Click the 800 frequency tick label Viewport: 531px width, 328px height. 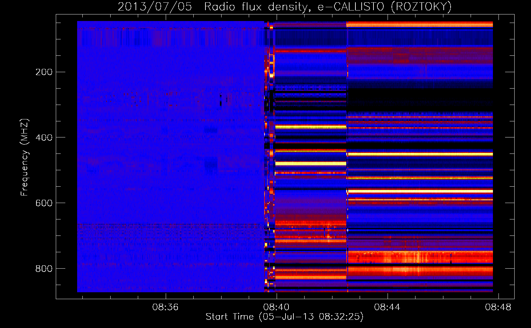44,269
